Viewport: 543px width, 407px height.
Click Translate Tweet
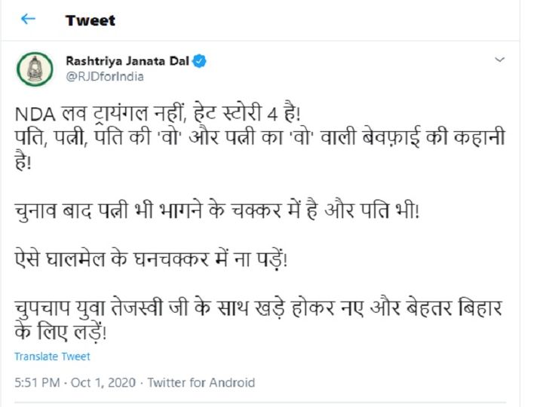pos(52,357)
